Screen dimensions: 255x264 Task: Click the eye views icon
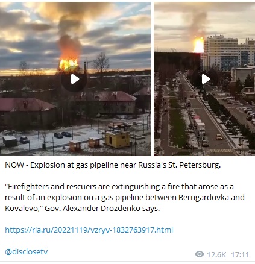(200, 254)
